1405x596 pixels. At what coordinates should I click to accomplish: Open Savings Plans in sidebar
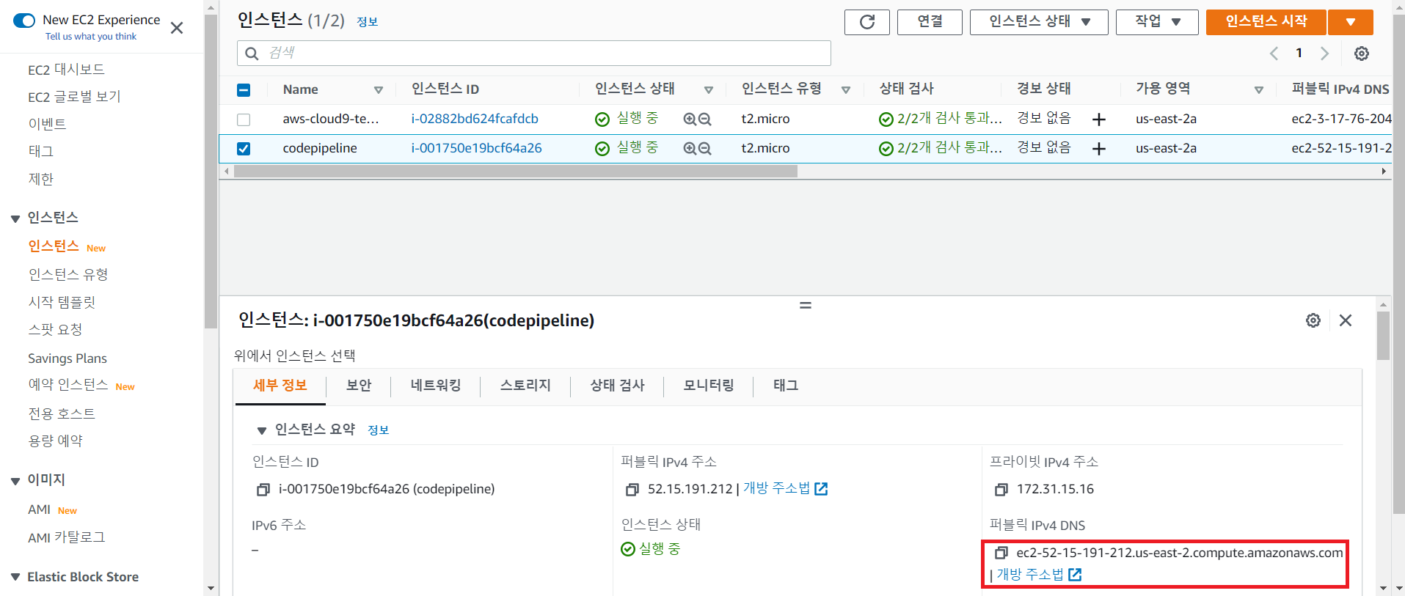click(67, 358)
